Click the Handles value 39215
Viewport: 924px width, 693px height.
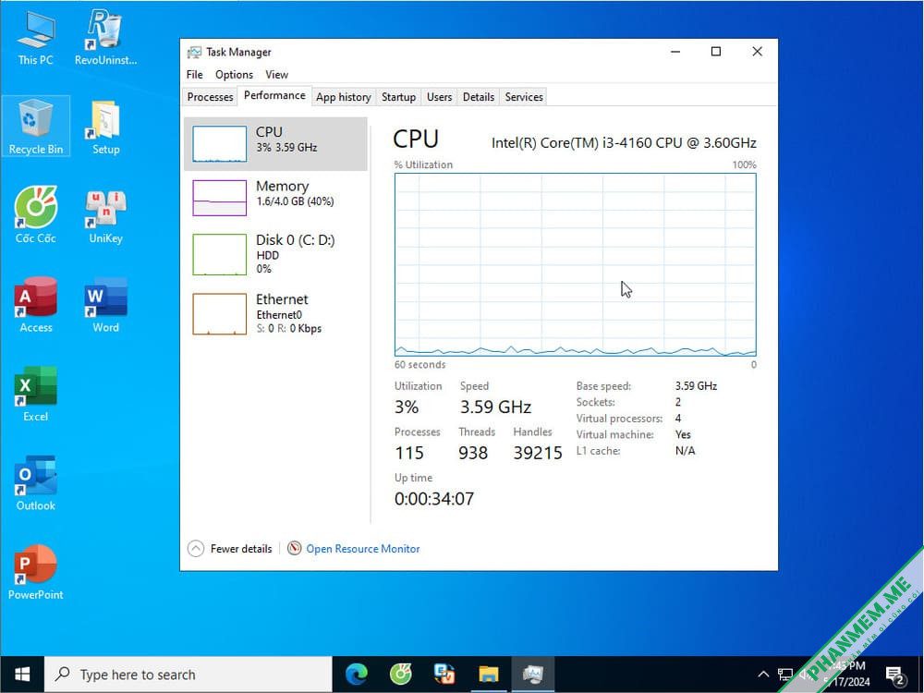[x=538, y=453]
